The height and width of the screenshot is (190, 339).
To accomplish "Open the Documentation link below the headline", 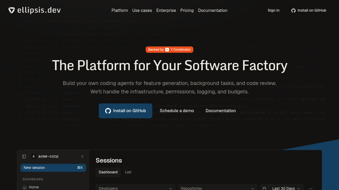I will (x=221, y=111).
